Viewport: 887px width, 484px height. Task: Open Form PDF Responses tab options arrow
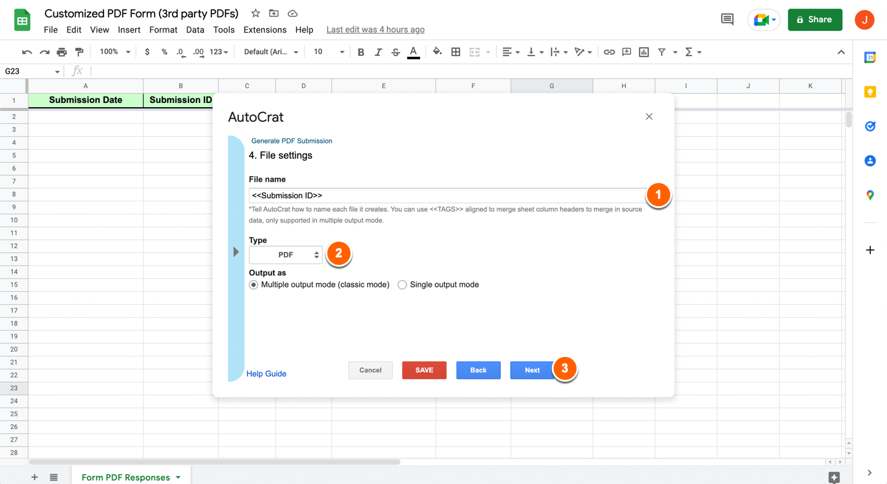(178, 477)
